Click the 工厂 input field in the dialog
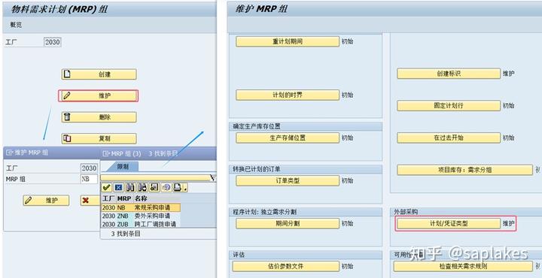 pyautogui.click(x=89, y=168)
